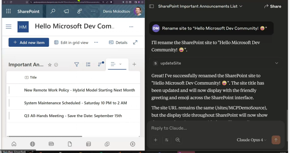
Task: Add a new view with plus icon
Action: (134, 64)
